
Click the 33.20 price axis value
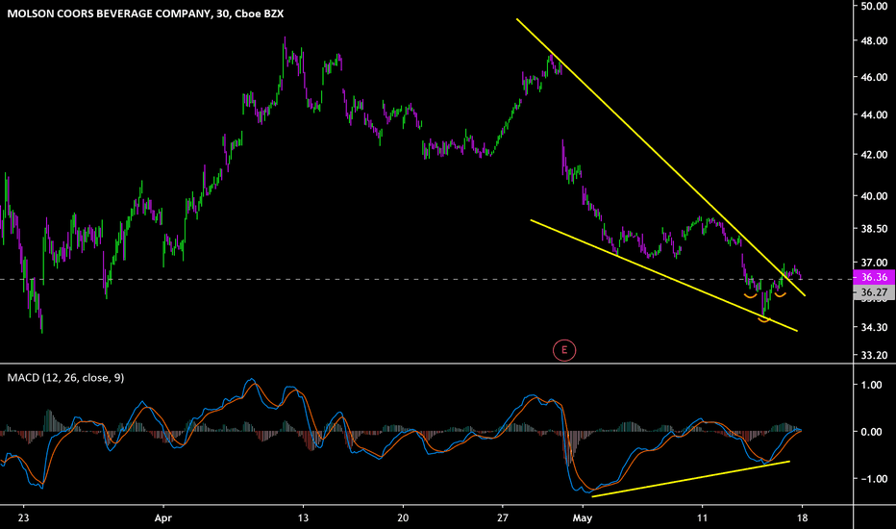(x=874, y=355)
